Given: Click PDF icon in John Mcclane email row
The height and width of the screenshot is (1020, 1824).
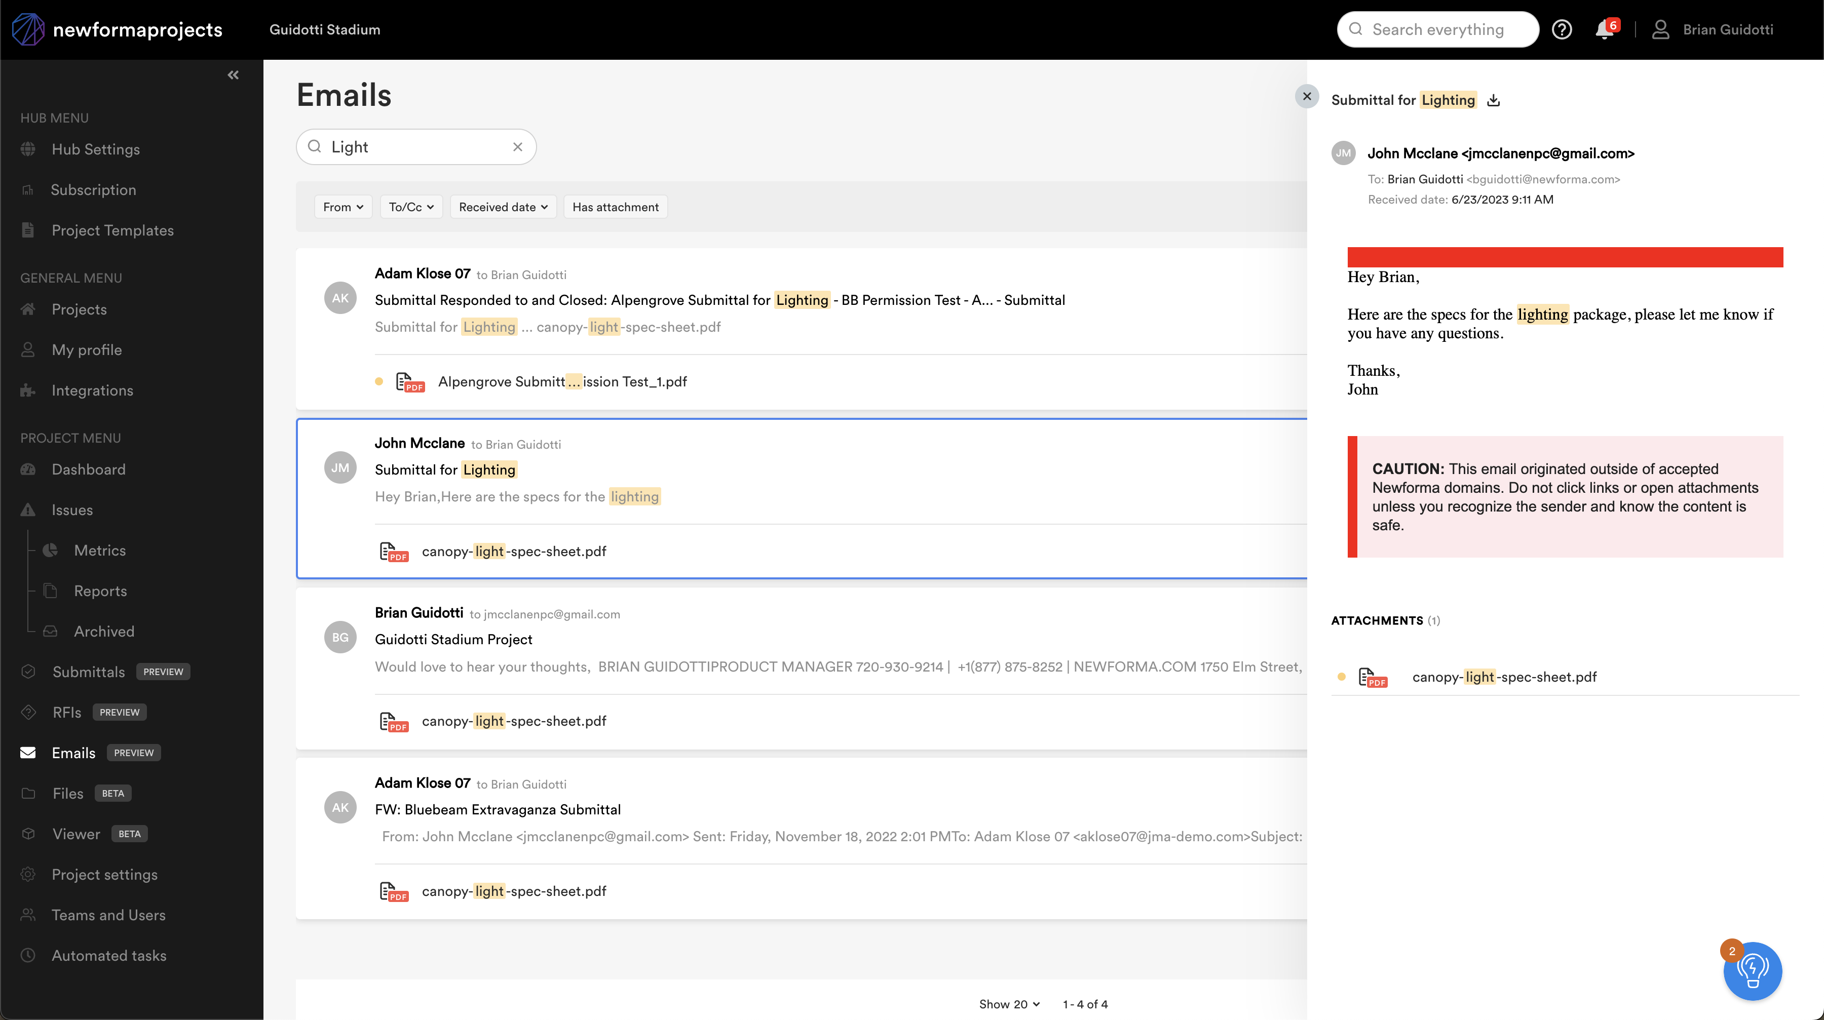Looking at the screenshot, I should click(x=394, y=552).
